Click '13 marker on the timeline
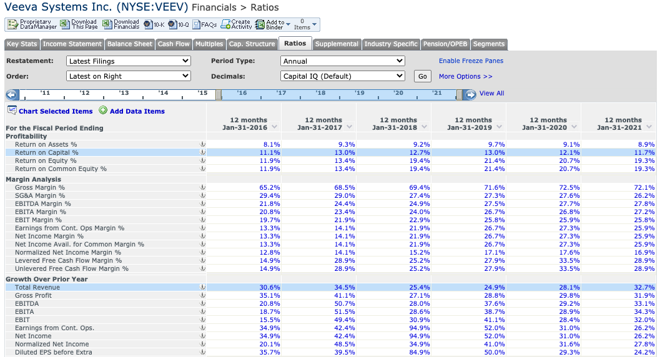Screen dimensions: 665x357 coord(124,93)
